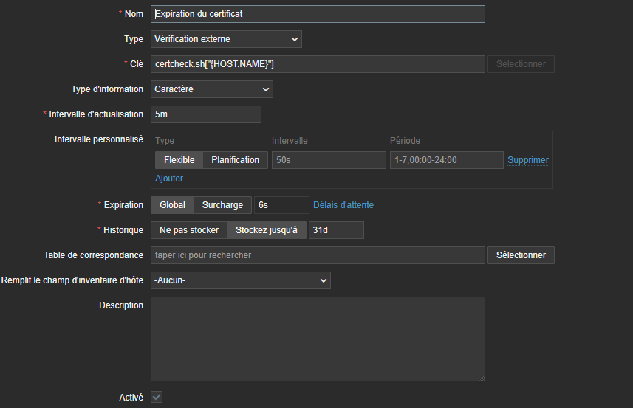The height and width of the screenshot is (408, 633).
Task: Open Type d'information dropdown
Action: 212,89
